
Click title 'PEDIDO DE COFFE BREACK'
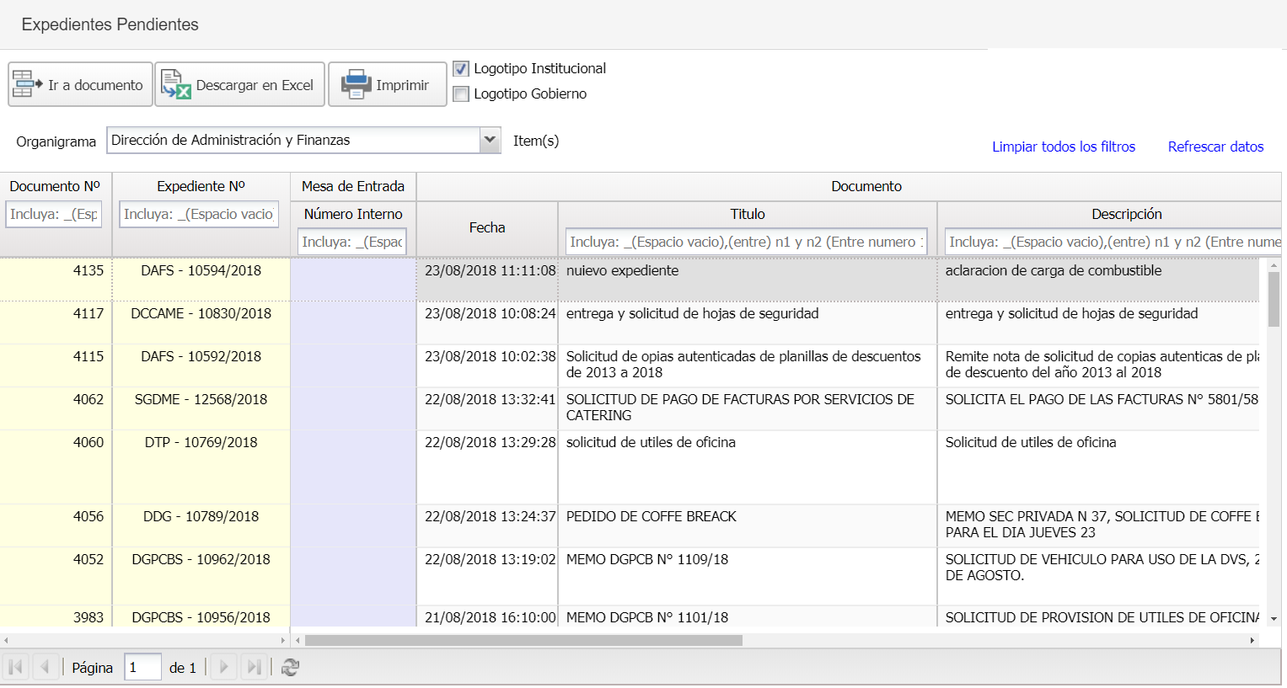(651, 516)
